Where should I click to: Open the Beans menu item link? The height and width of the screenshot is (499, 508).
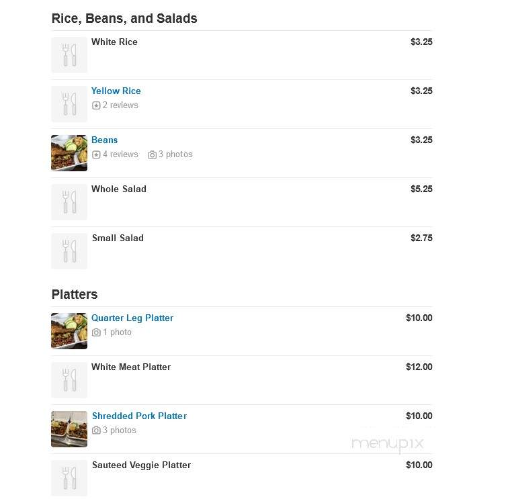click(x=104, y=140)
